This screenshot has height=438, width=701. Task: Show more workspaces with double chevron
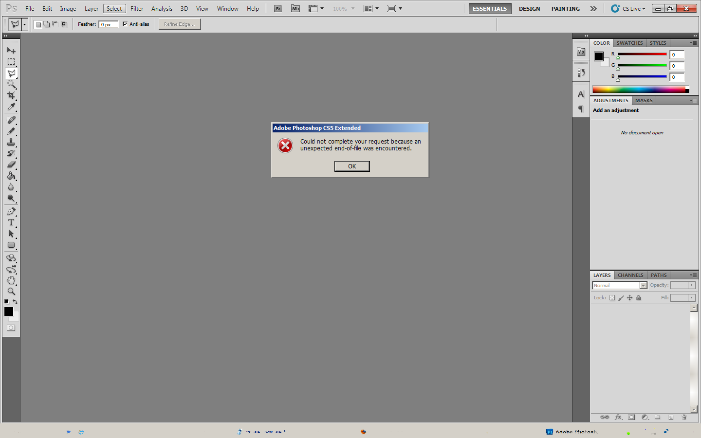point(593,9)
